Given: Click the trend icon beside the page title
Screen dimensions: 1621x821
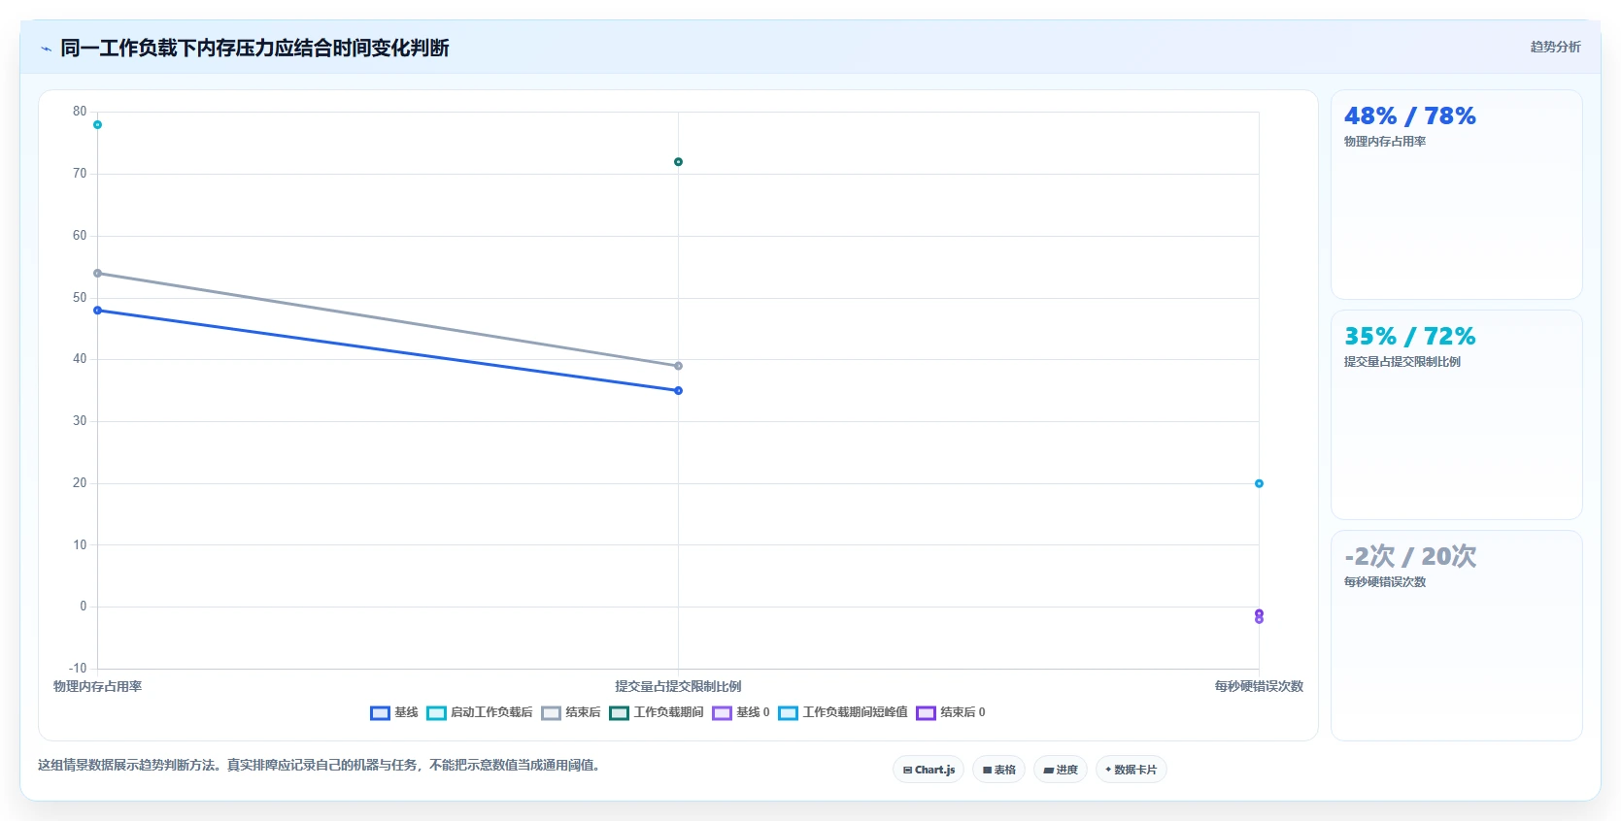Looking at the screenshot, I should [46, 49].
